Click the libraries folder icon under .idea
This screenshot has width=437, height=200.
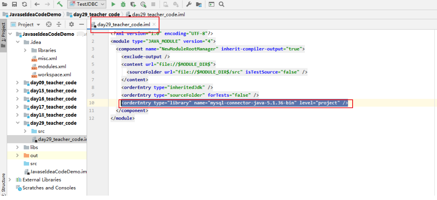point(34,50)
